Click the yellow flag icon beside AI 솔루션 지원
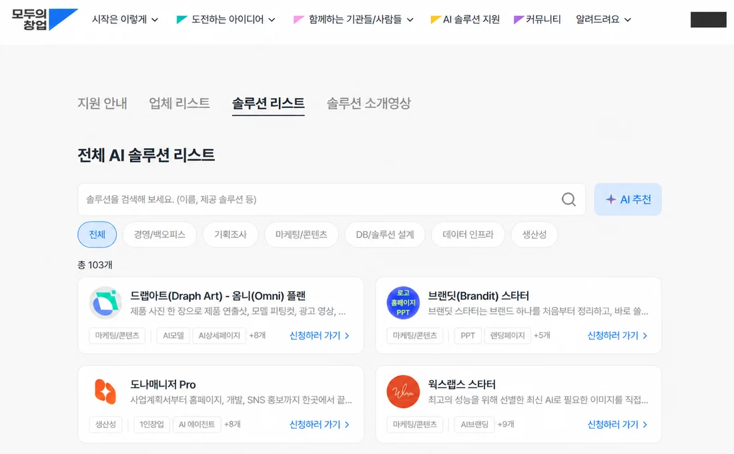 click(435, 19)
